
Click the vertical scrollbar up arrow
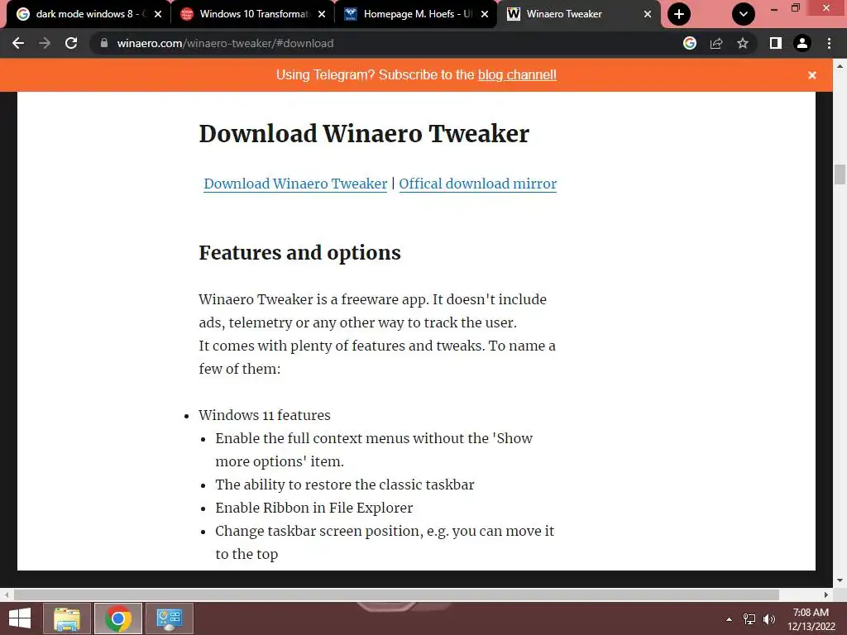coord(840,66)
